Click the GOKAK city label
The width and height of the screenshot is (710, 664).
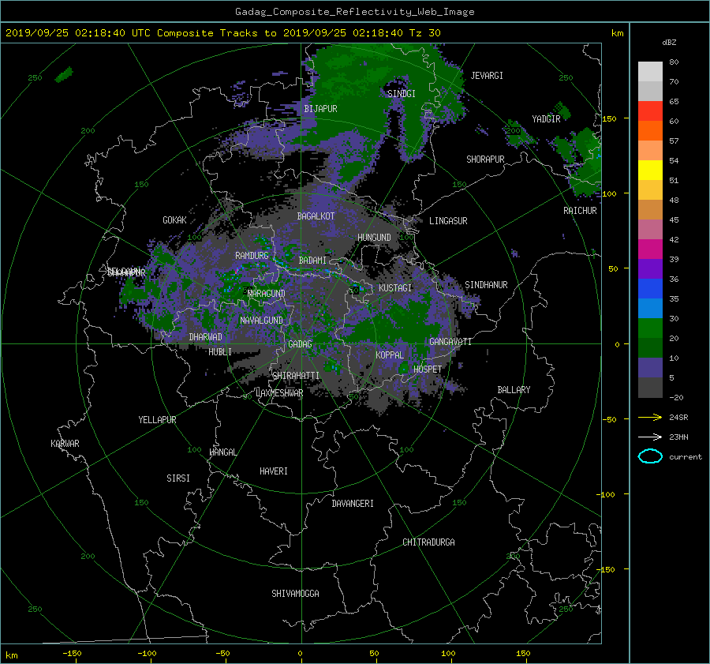point(175,220)
